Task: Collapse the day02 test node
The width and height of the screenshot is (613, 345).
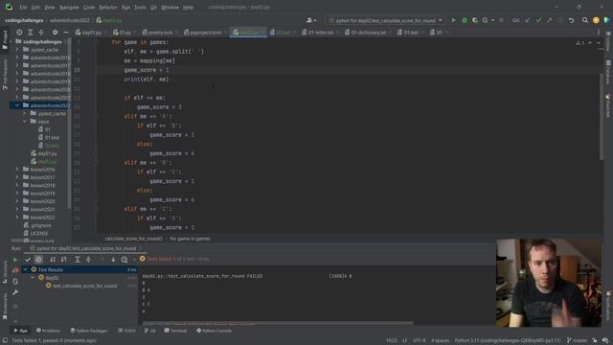Action: [33, 278]
